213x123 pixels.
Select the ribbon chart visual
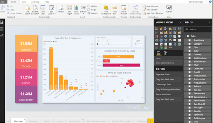click(179, 32)
